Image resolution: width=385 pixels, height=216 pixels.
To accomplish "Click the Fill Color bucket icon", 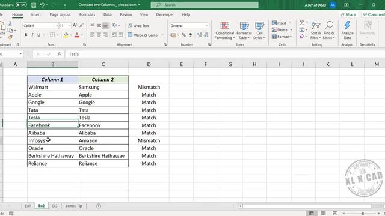I will click(66, 35).
